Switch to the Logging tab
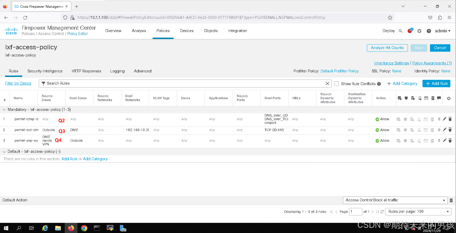Screen dimensions: 456x233 [x=117, y=71]
